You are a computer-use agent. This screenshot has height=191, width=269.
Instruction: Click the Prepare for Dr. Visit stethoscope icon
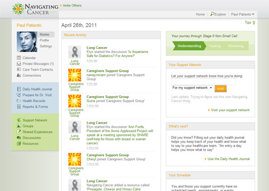(19, 95)
